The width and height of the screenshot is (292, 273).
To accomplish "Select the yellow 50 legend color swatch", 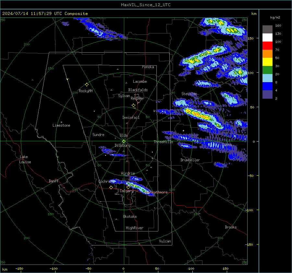I will pyautogui.click(x=267, y=62).
